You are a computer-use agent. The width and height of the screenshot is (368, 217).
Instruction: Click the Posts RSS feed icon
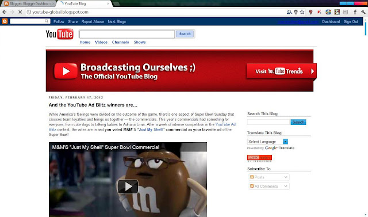(252, 177)
